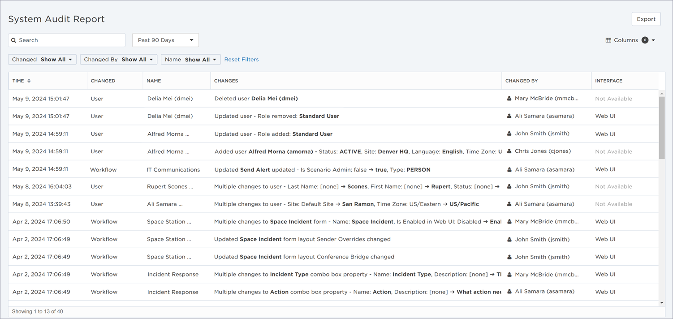This screenshot has width=673, height=319.
Task: Click the Reset Filters link
Action: pos(242,60)
